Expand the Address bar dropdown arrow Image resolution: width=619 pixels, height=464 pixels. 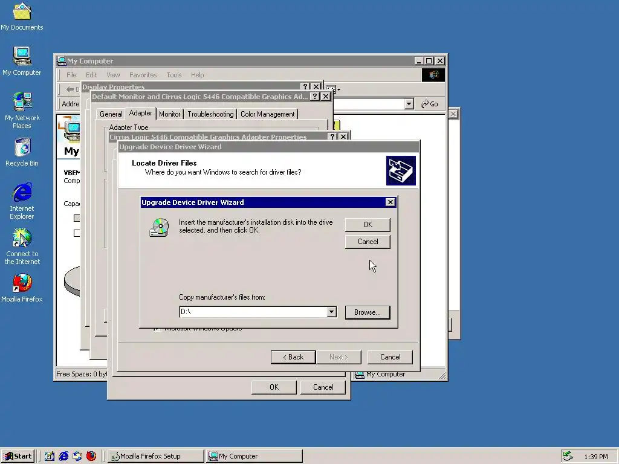(x=409, y=104)
